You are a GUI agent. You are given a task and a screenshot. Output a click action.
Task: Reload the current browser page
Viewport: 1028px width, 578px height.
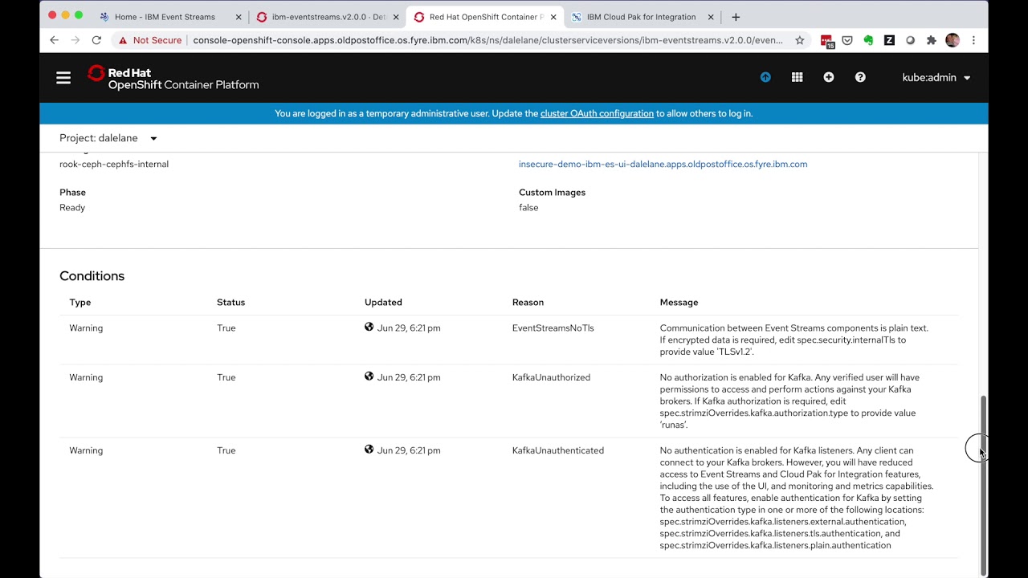tap(96, 40)
